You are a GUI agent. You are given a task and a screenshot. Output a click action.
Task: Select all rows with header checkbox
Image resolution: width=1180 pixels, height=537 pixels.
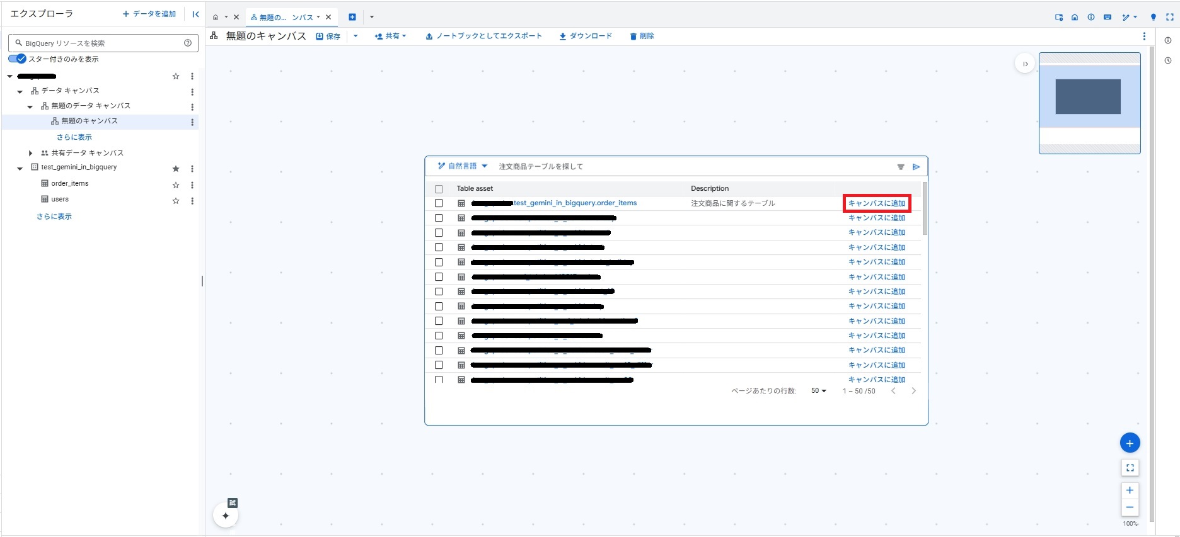[x=439, y=189]
